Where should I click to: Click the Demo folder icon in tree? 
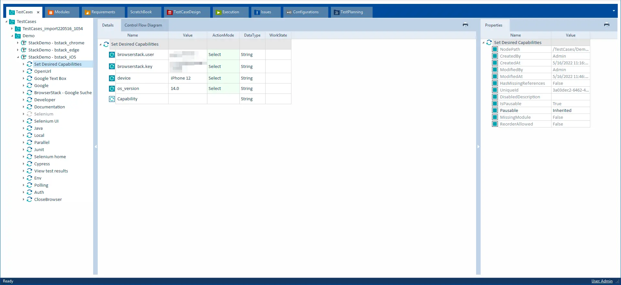[18, 36]
